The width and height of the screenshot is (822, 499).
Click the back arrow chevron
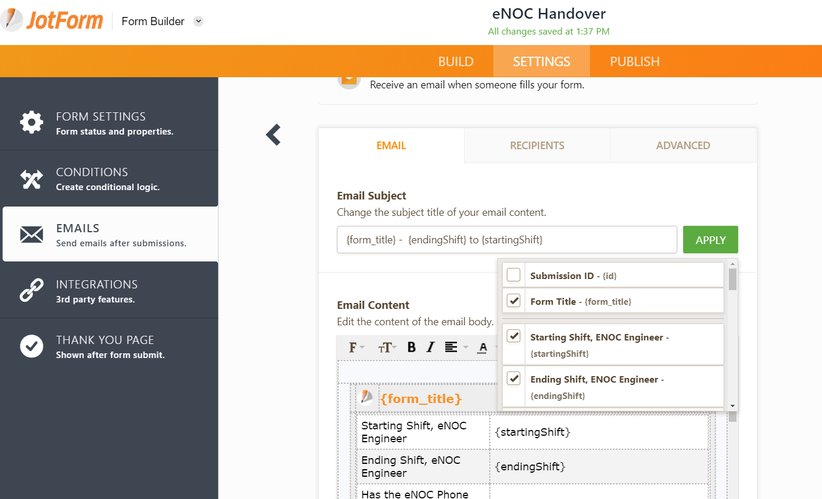274,135
